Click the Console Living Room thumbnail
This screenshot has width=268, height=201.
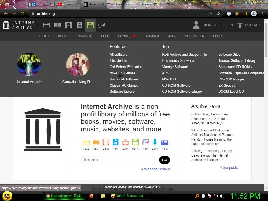tap(78, 64)
